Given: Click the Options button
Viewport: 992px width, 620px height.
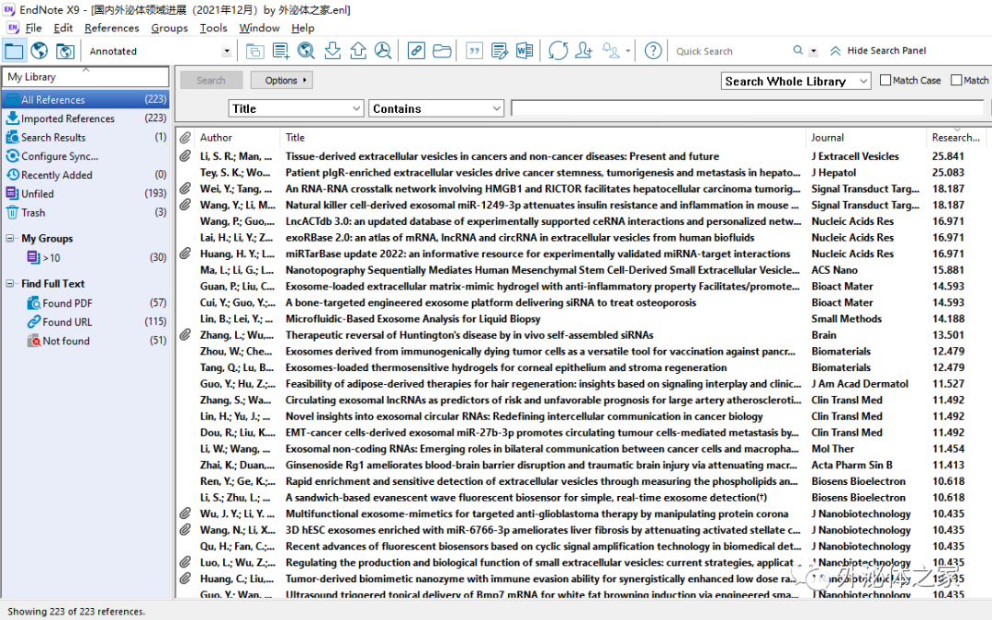Looking at the screenshot, I should click(282, 80).
